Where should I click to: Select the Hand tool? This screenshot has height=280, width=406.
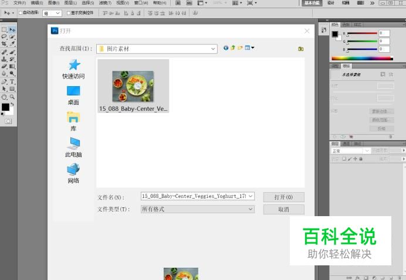pyautogui.click(x=4, y=97)
